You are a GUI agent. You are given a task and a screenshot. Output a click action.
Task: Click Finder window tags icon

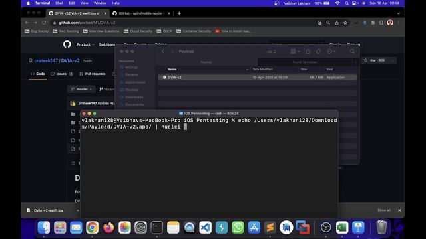pyautogui.click(x=318, y=51)
